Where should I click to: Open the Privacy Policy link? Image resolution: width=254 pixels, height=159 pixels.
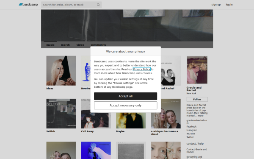tap(141, 69)
